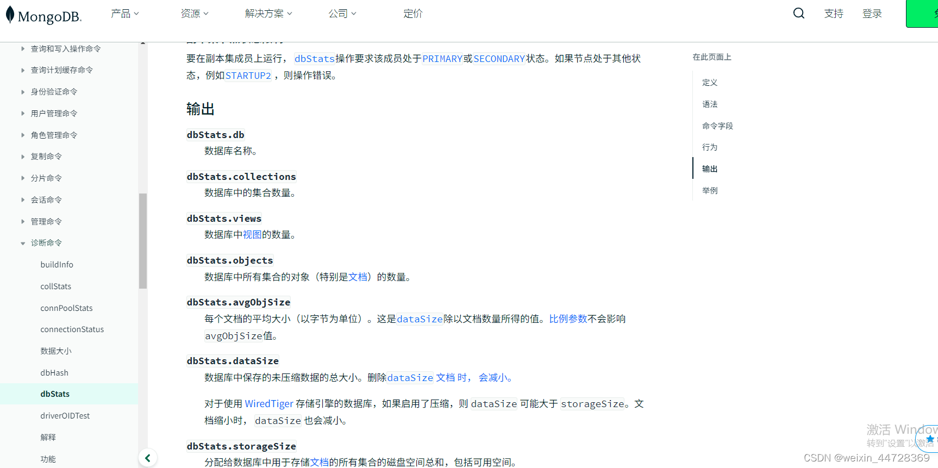Viewport: 938px width, 468px height.
Task: Jump to 输出 in page outline
Action: click(710, 169)
